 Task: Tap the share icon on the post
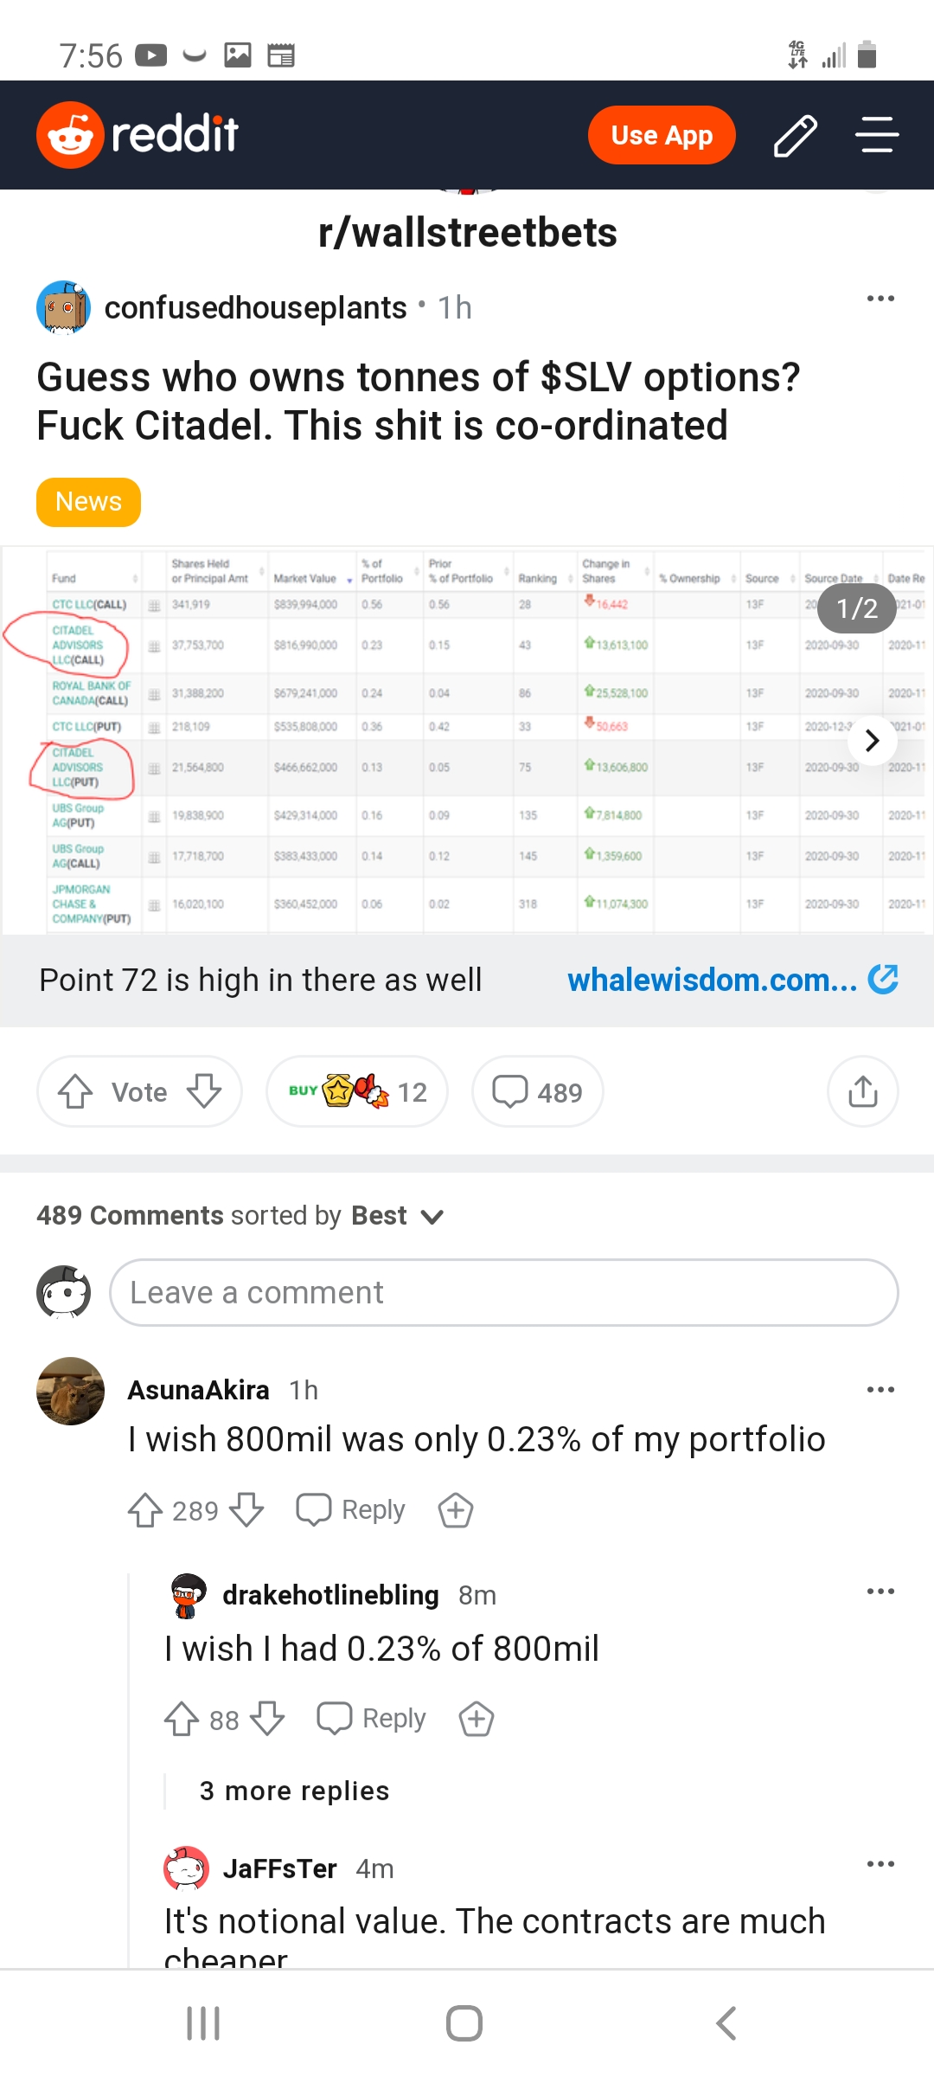coord(862,1091)
